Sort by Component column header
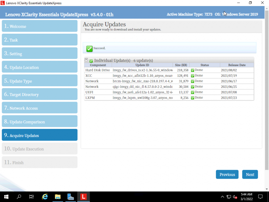This screenshot has width=269, height=202. coord(98,65)
